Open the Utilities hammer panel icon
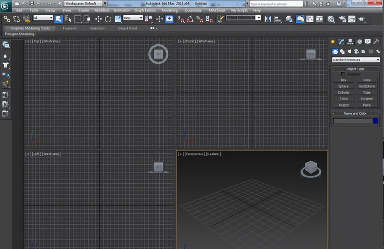This screenshot has width=384, height=249. coord(376,41)
